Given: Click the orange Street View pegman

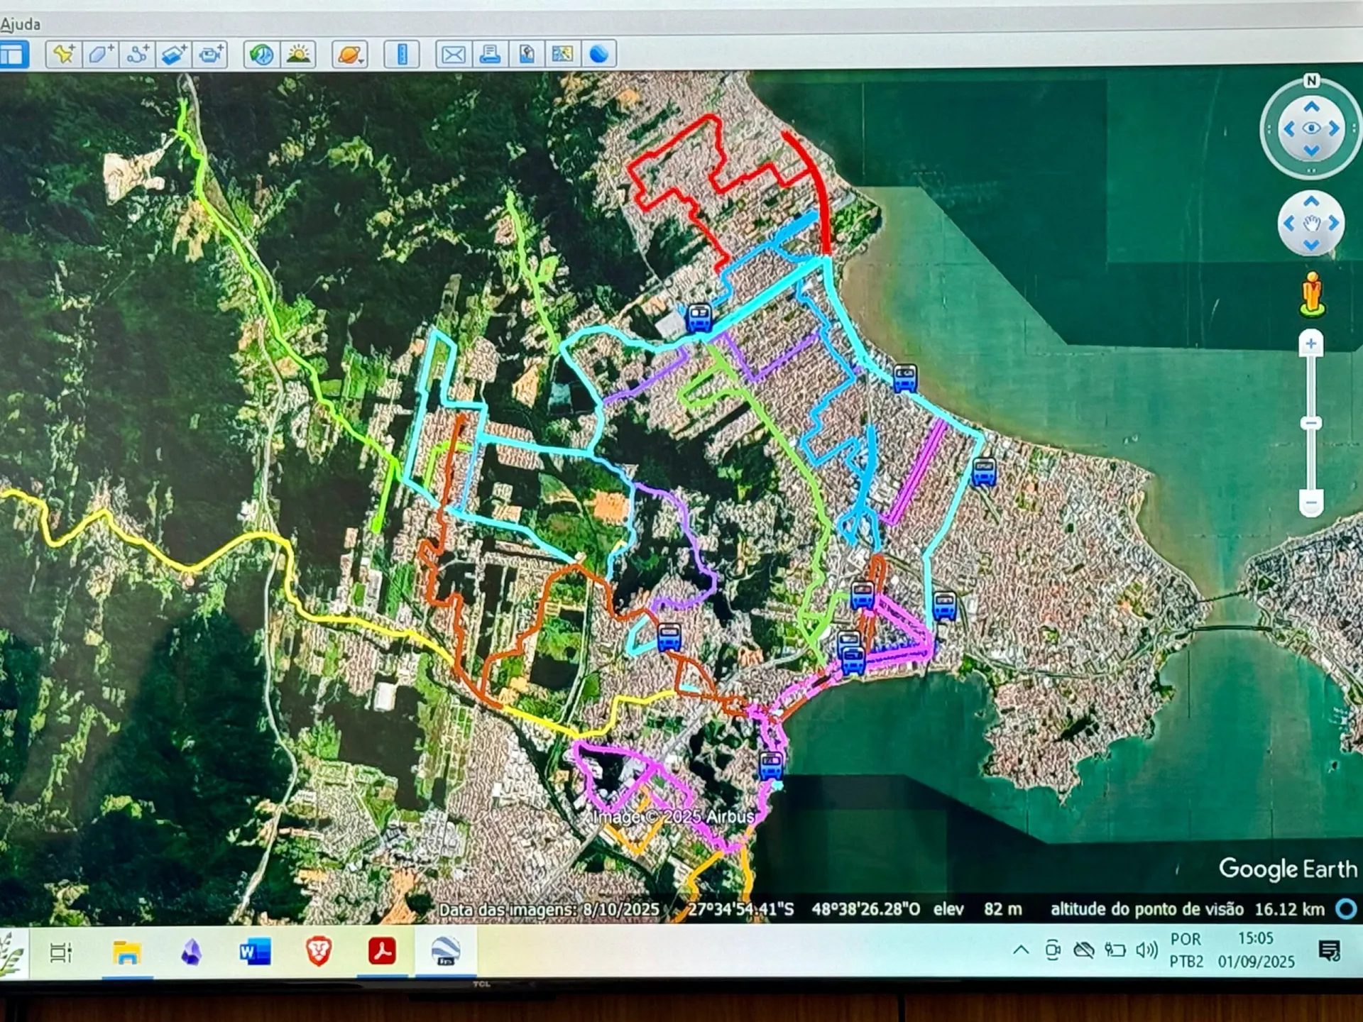Looking at the screenshot, I should [x=1312, y=294].
